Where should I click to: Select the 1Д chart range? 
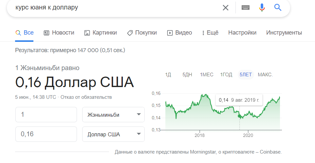(x=168, y=75)
